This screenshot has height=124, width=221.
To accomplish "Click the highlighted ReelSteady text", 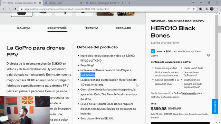I will [x=88, y=75].
